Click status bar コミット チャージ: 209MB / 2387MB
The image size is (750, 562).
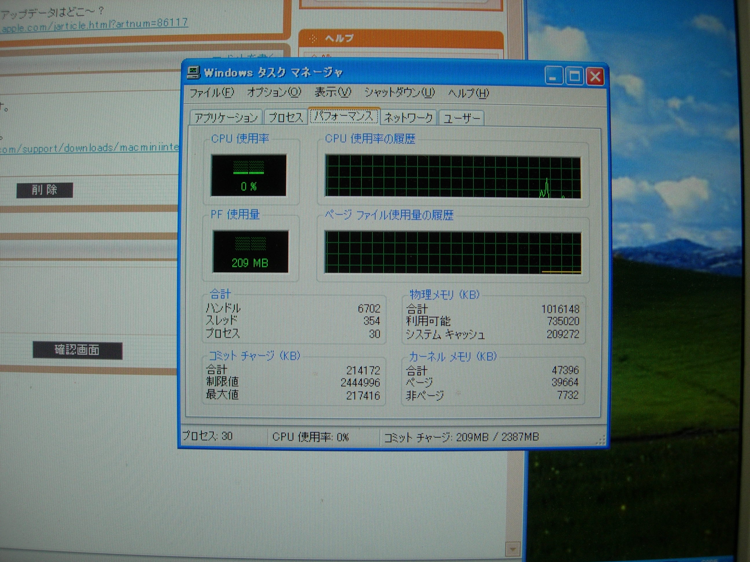pos(461,437)
